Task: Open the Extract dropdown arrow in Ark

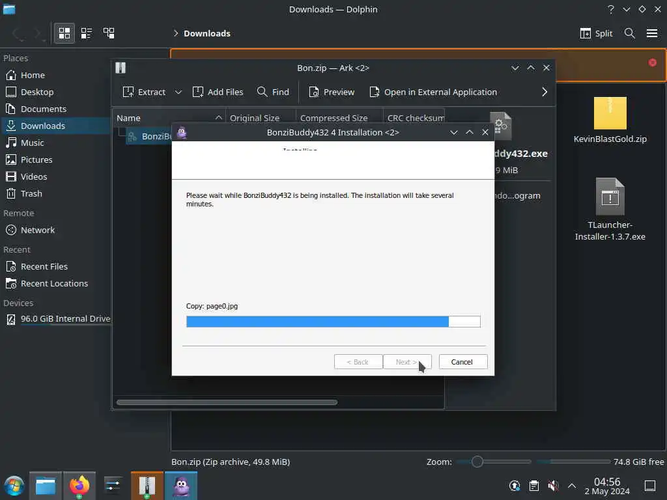Action: 178,92
